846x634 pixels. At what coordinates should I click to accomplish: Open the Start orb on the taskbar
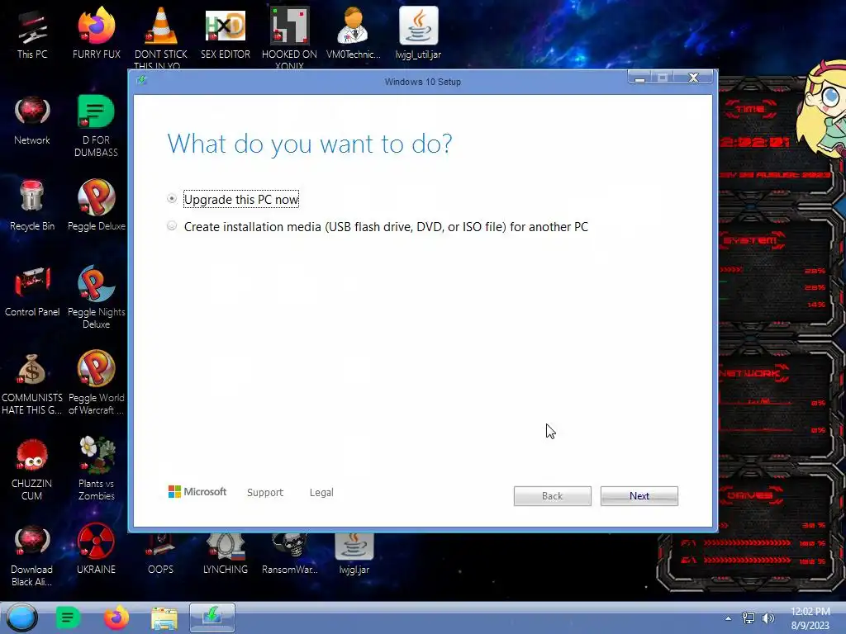pos(22,617)
